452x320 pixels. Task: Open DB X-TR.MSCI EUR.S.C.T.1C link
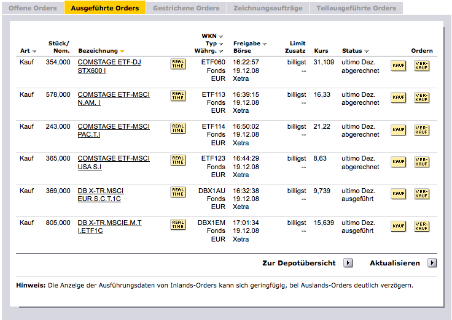pos(101,195)
